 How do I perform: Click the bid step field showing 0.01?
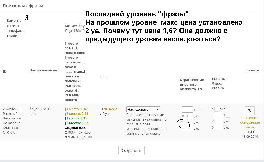click(x=187, y=116)
